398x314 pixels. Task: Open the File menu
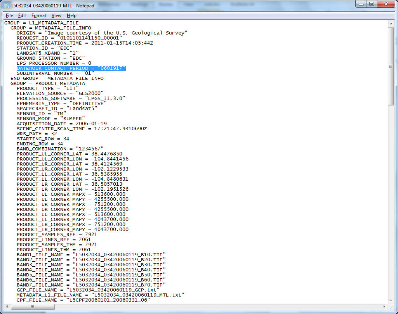click(x=9, y=16)
